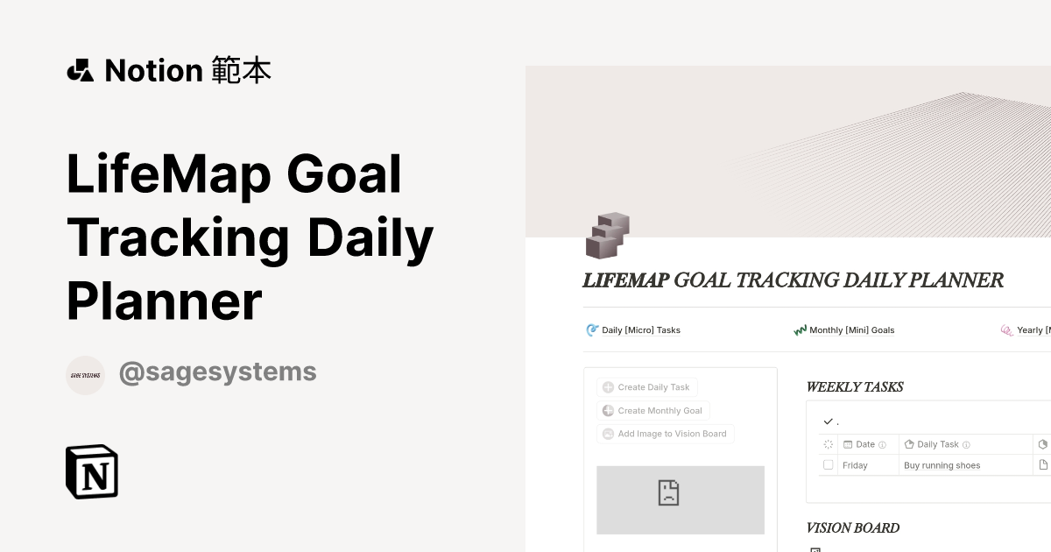Open the info tooltip next to Daily Task
The width and height of the screenshot is (1051, 552).
click(966, 444)
